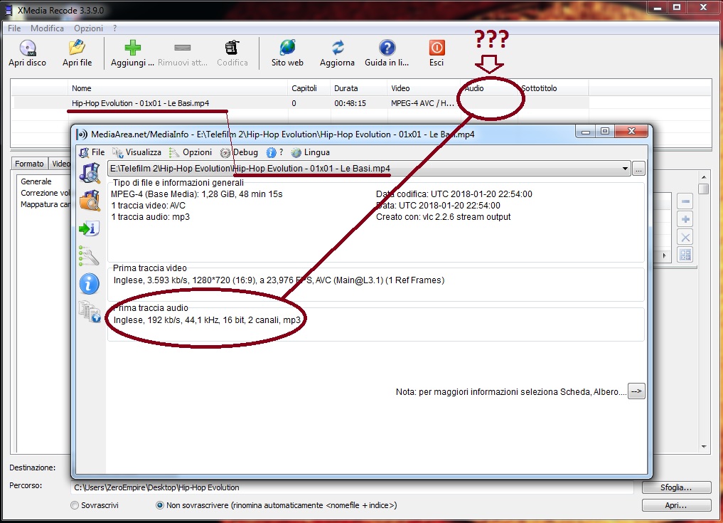Click the Apri file folder icon
723x523 pixels.
click(77, 48)
